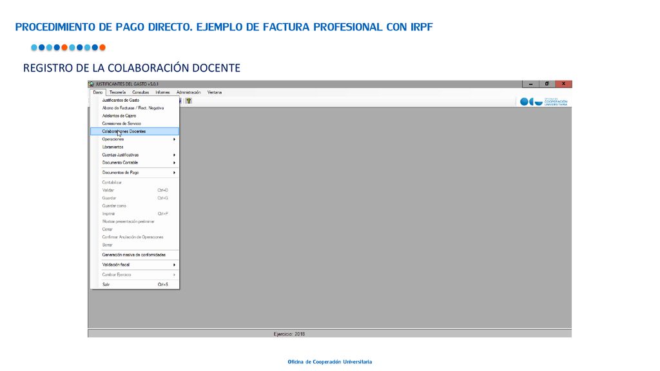
Task: Select Adelantos de Cajero option
Action: coord(135,116)
